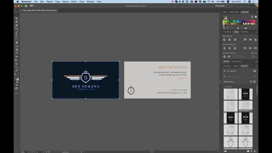272x153 pixels.
Task: Switch to the Color Guide tab
Action: click(234, 12)
